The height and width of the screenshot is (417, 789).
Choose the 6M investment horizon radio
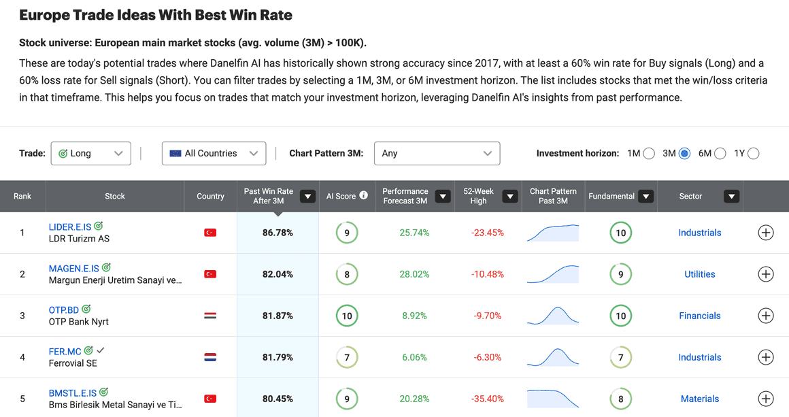(x=720, y=154)
